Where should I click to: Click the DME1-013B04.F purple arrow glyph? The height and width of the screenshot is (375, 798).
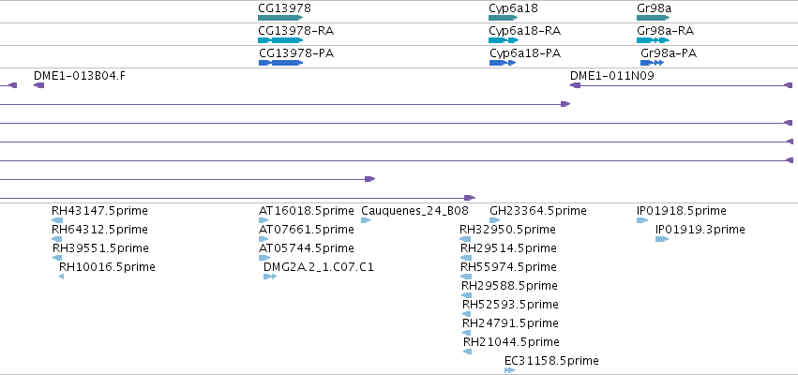pos(38,85)
